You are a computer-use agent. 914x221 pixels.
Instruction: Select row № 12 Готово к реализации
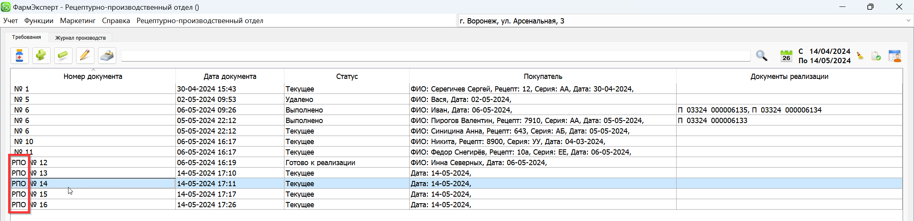pyautogui.click(x=320, y=163)
